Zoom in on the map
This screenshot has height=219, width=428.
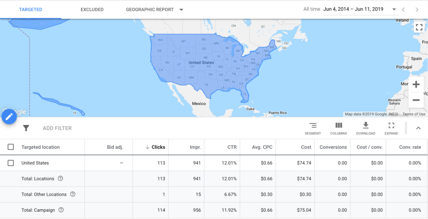(x=416, y=84)
